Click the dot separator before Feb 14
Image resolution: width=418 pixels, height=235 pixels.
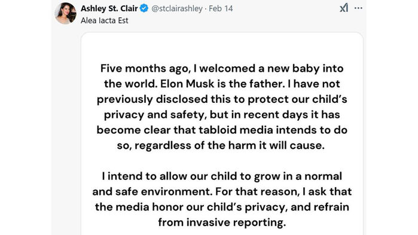point(206,9)
